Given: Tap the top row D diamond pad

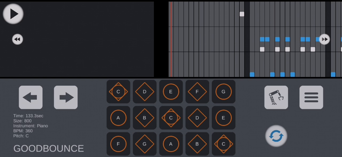Looking at the screenshot, I should click(x=145, y=92).
